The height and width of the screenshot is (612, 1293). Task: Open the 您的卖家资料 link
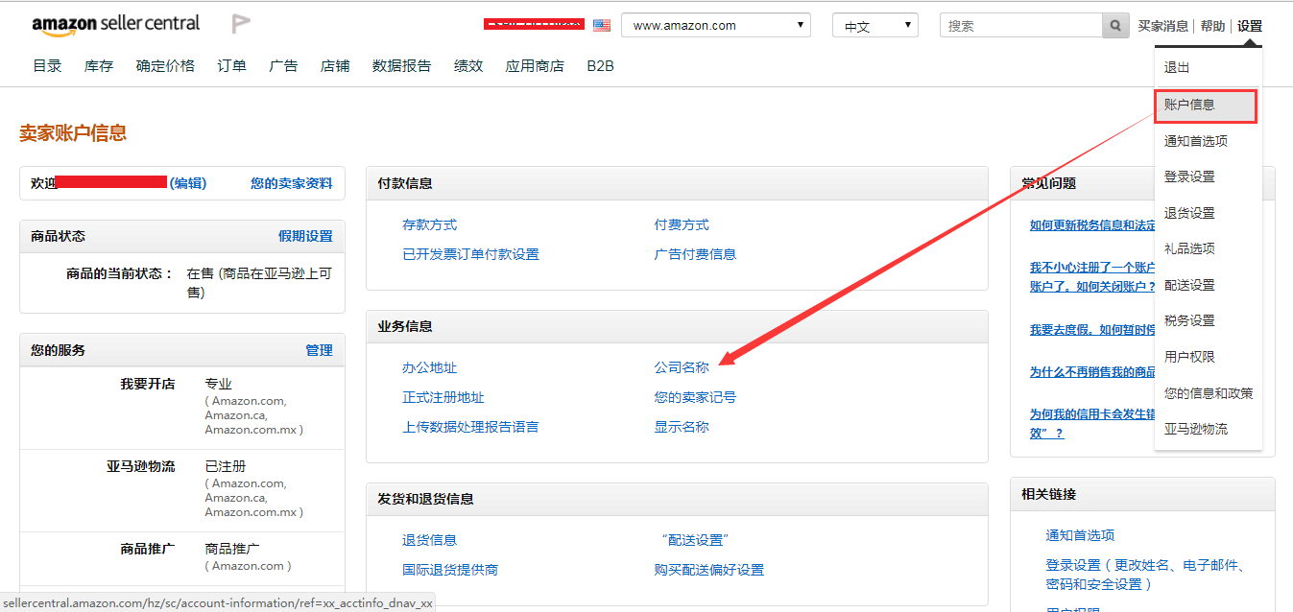click(292, 183)
